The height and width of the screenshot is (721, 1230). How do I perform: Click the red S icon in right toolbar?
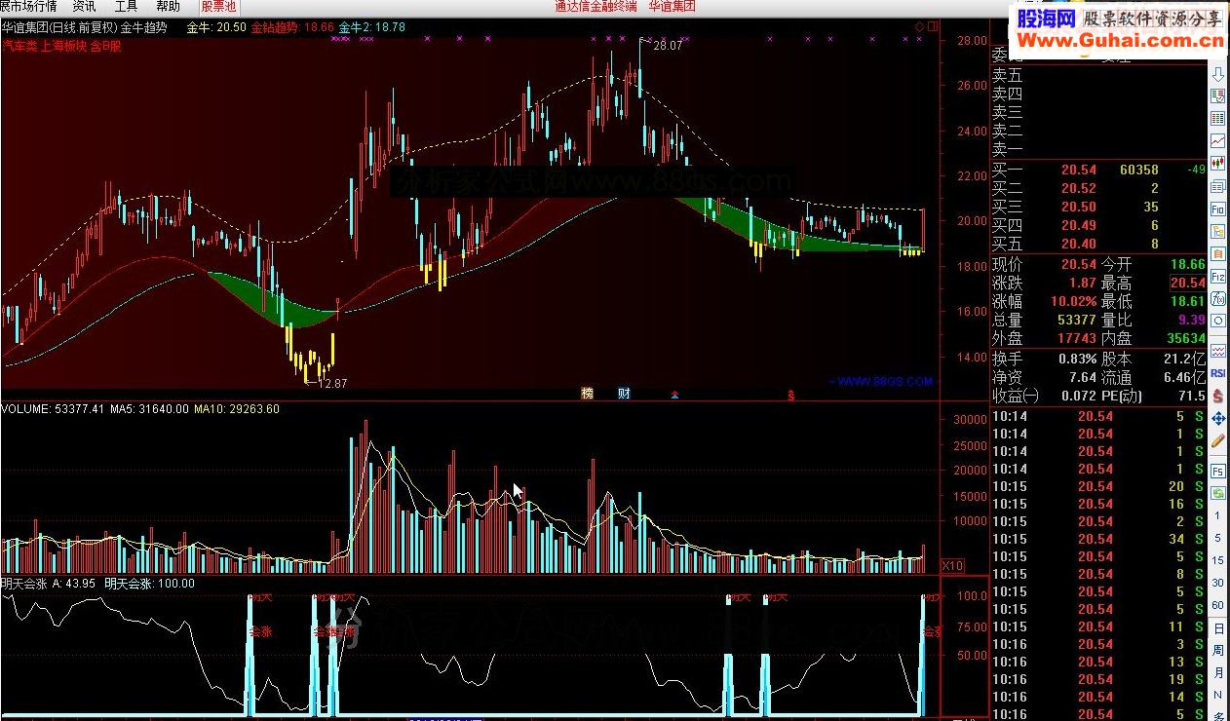(x=1218, y=397)
